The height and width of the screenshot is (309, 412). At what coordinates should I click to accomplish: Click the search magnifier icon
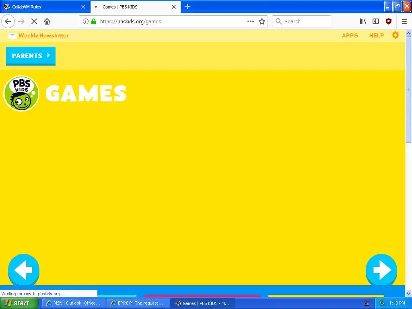pos(278,21)
